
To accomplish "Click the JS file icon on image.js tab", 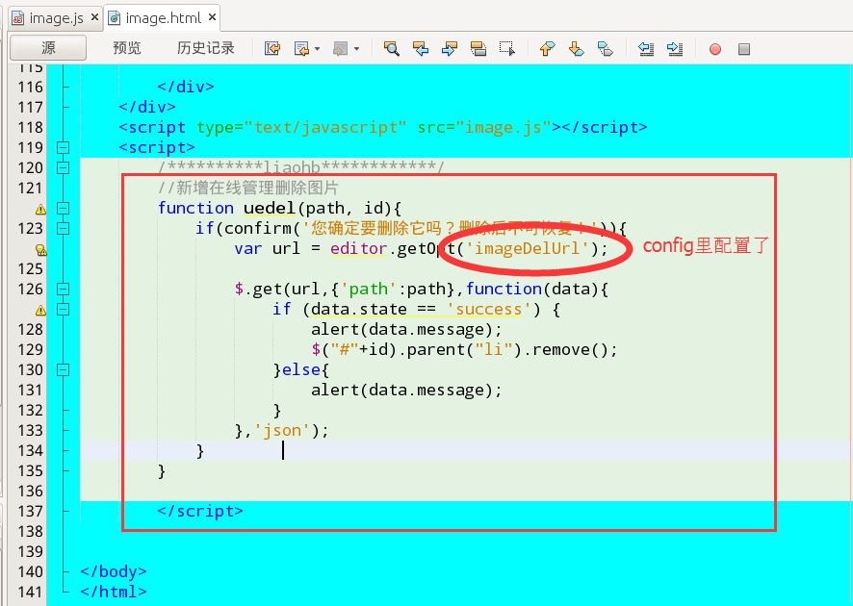I will click(18, 18).
